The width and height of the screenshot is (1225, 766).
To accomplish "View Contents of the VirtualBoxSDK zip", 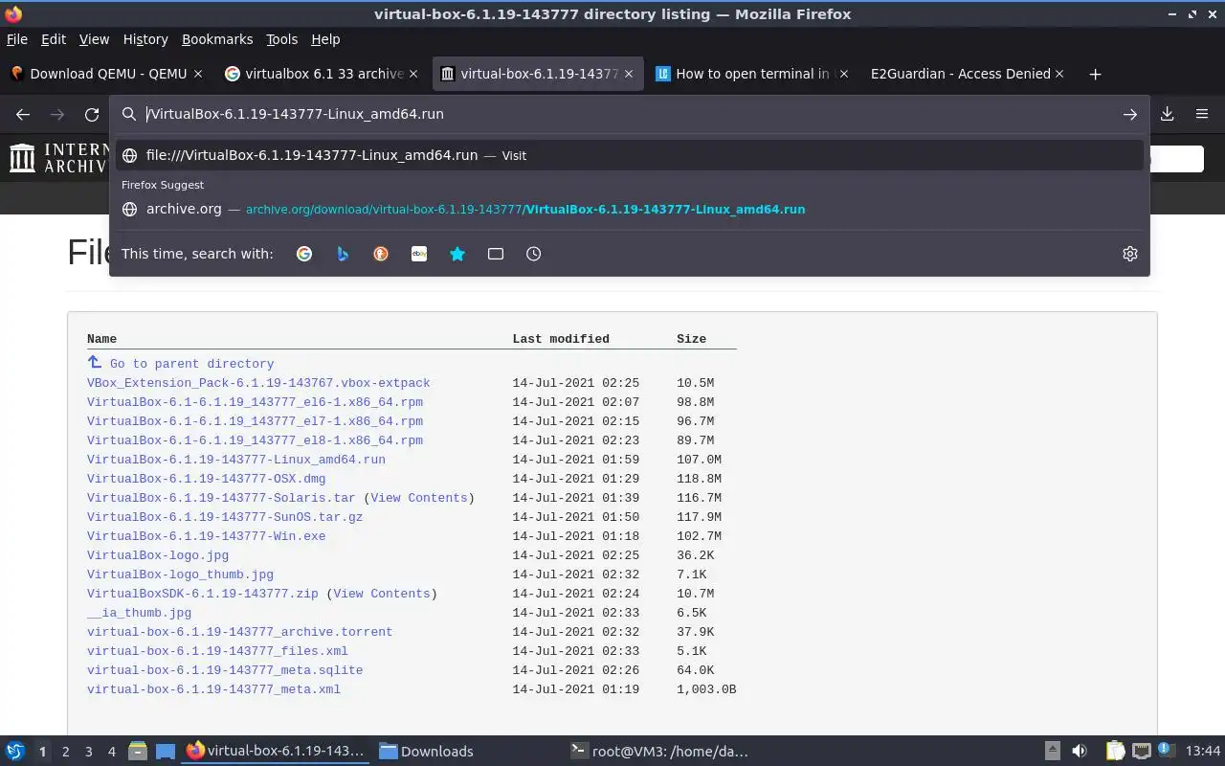I will [382, 594].
